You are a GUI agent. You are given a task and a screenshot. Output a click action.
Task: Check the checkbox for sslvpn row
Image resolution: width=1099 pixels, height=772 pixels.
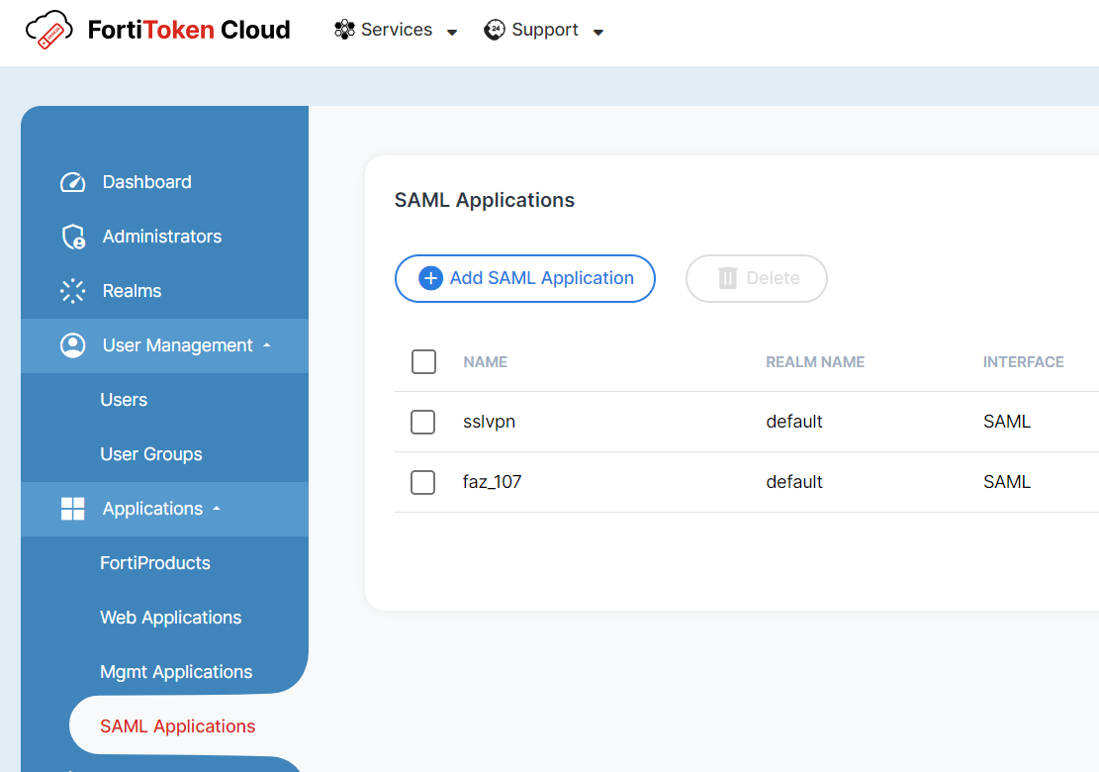point(422,422)
